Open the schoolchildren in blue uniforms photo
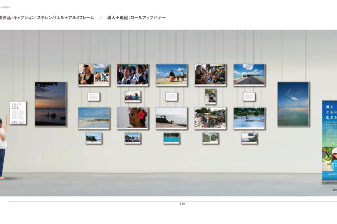 pyautogui.click(x=133, y=74)
